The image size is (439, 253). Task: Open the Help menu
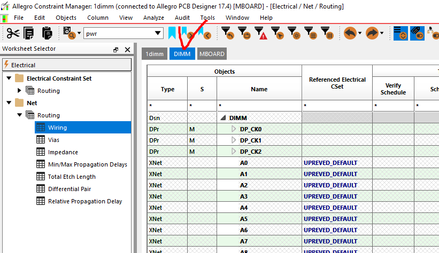coord(266,18)
